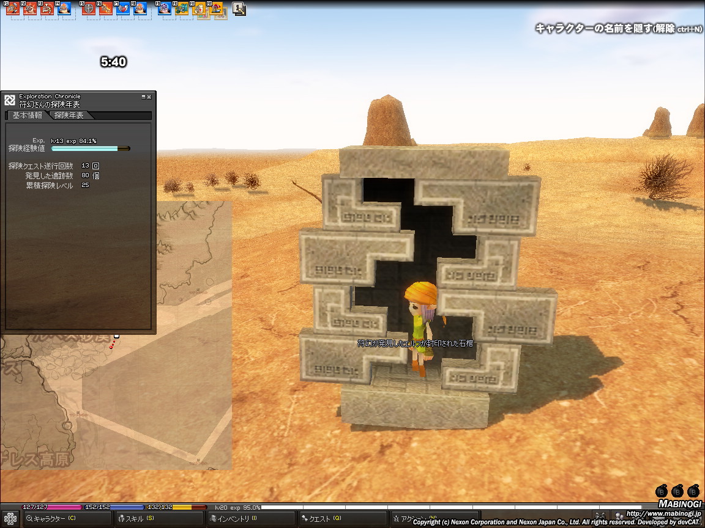
Task: Trigger the F3 hotkey skill icon
Action: [47, 9]
